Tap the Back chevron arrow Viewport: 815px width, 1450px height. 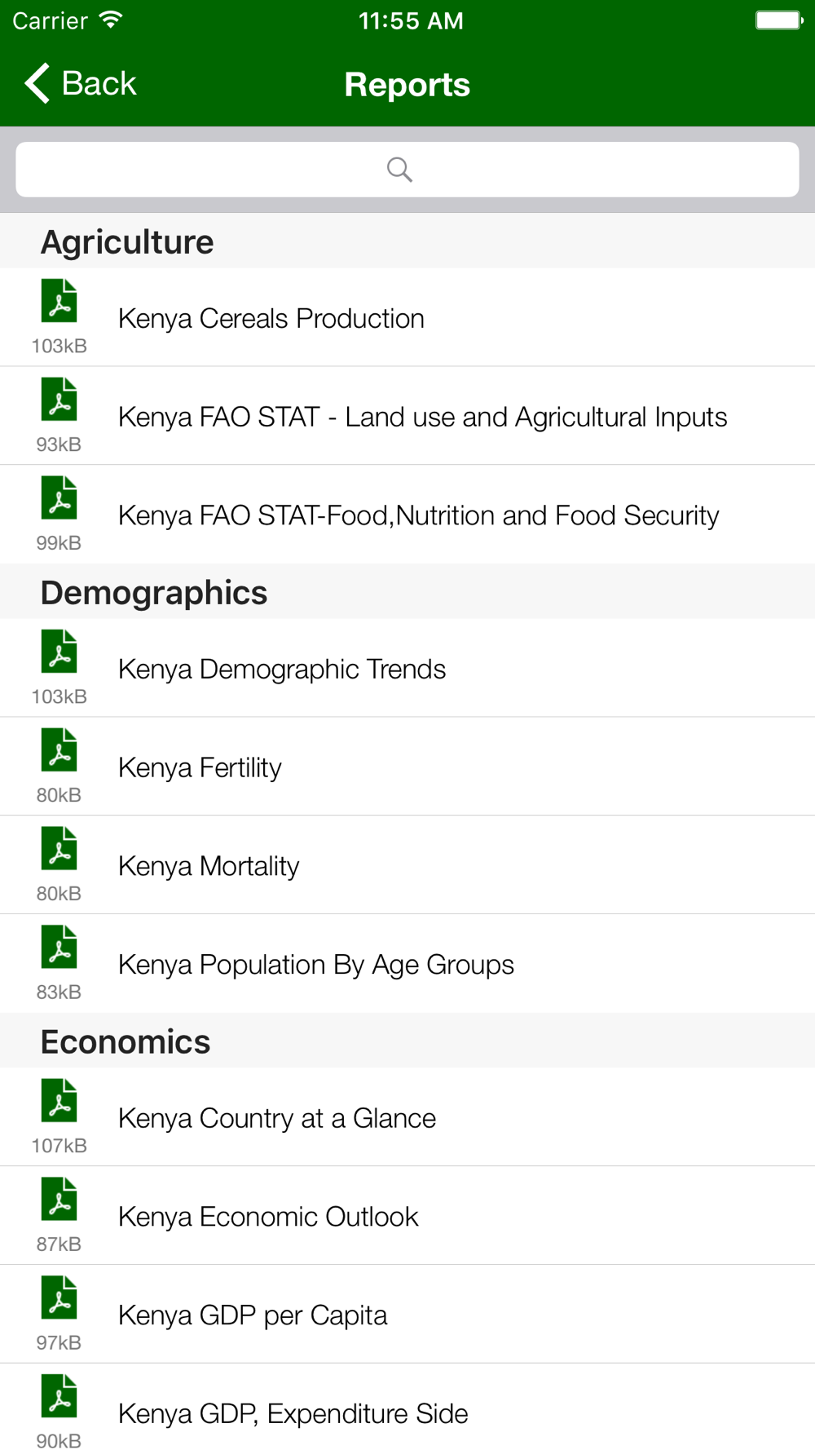click(37, 83)
